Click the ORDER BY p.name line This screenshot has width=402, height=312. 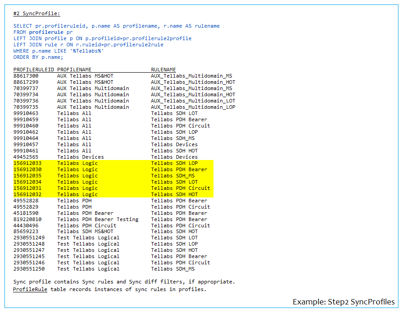tap(38, 57)
